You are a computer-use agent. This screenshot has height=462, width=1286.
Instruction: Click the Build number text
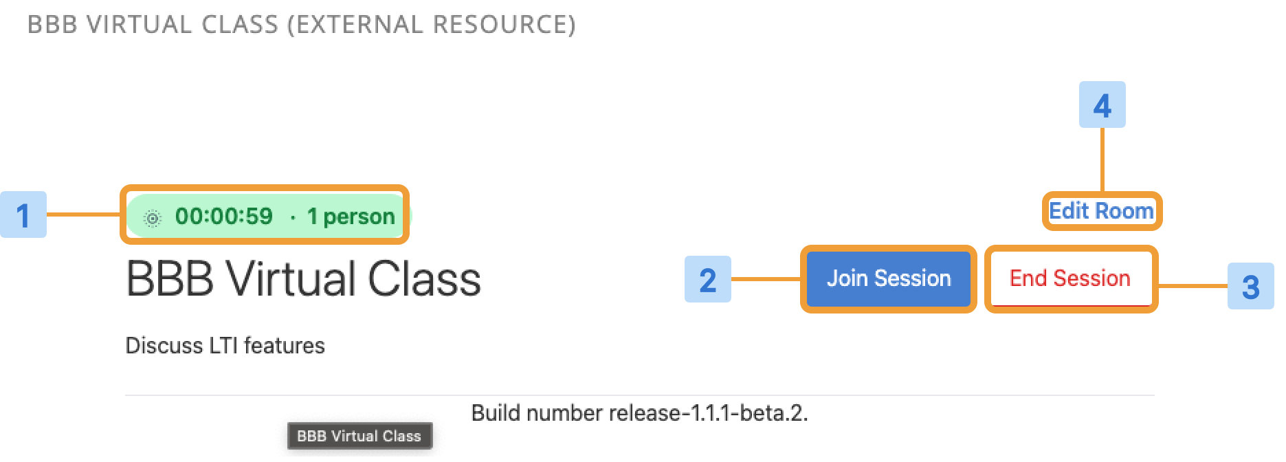(x=537, y=412)
